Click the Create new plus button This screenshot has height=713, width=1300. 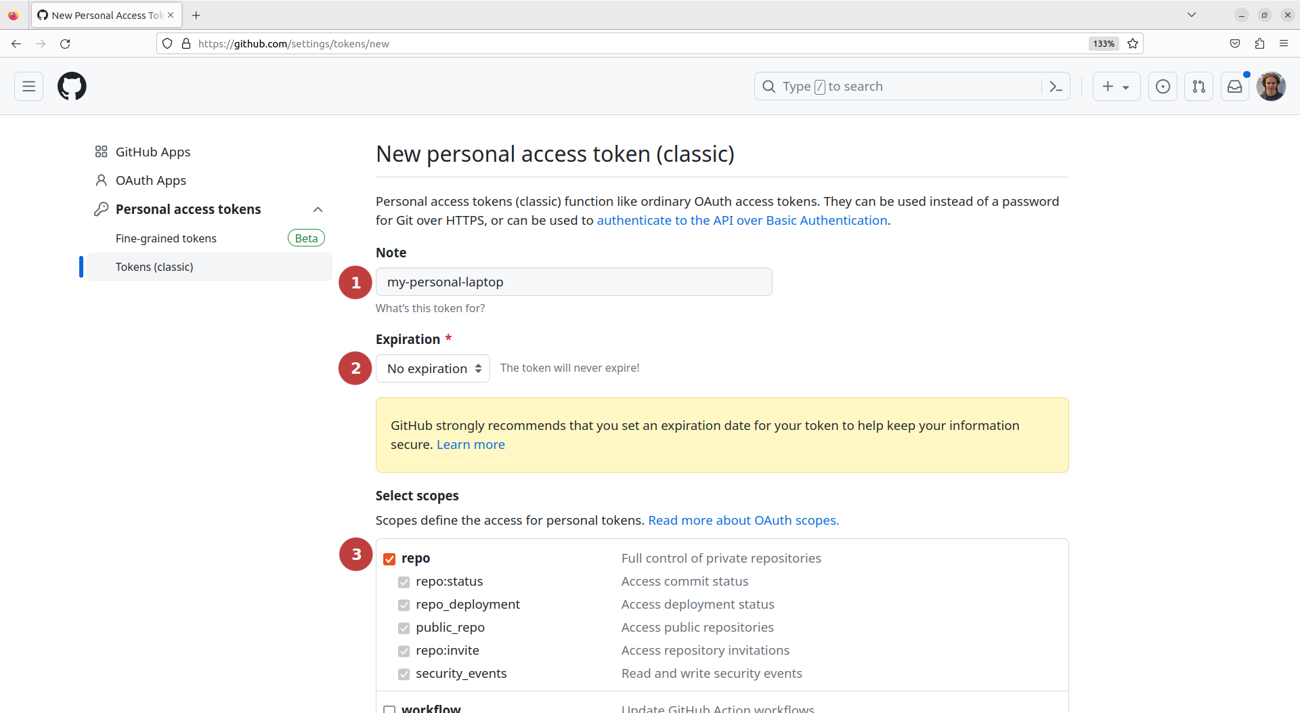point(1116,86)
